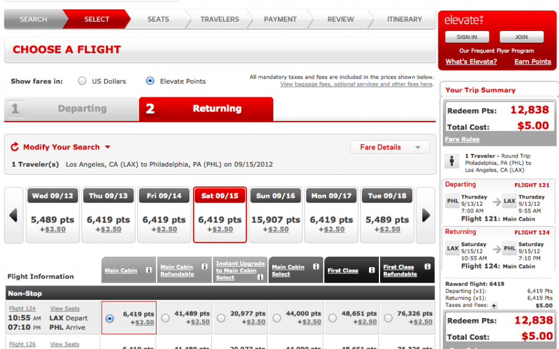The height and width of the screenshot is (349, 559).
Task: Expand Taxes and Fees plus icon
Action: coord(494,306)
